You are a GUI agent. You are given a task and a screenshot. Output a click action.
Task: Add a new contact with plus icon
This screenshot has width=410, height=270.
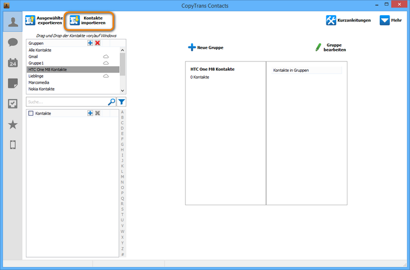tap(90, 113)
